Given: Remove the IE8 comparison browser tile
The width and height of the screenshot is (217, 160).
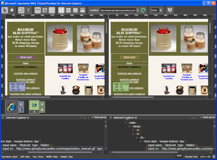Looking at the screenshot, I should click(x=42, y=104).
